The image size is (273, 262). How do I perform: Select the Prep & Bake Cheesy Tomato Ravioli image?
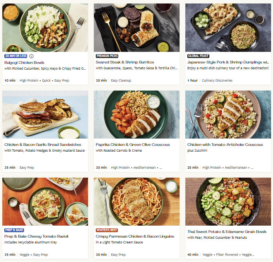(45, 202)
